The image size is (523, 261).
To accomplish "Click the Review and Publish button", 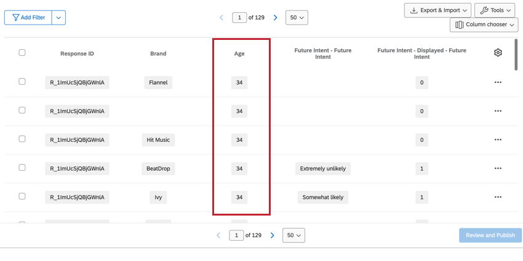I will 490,235.
